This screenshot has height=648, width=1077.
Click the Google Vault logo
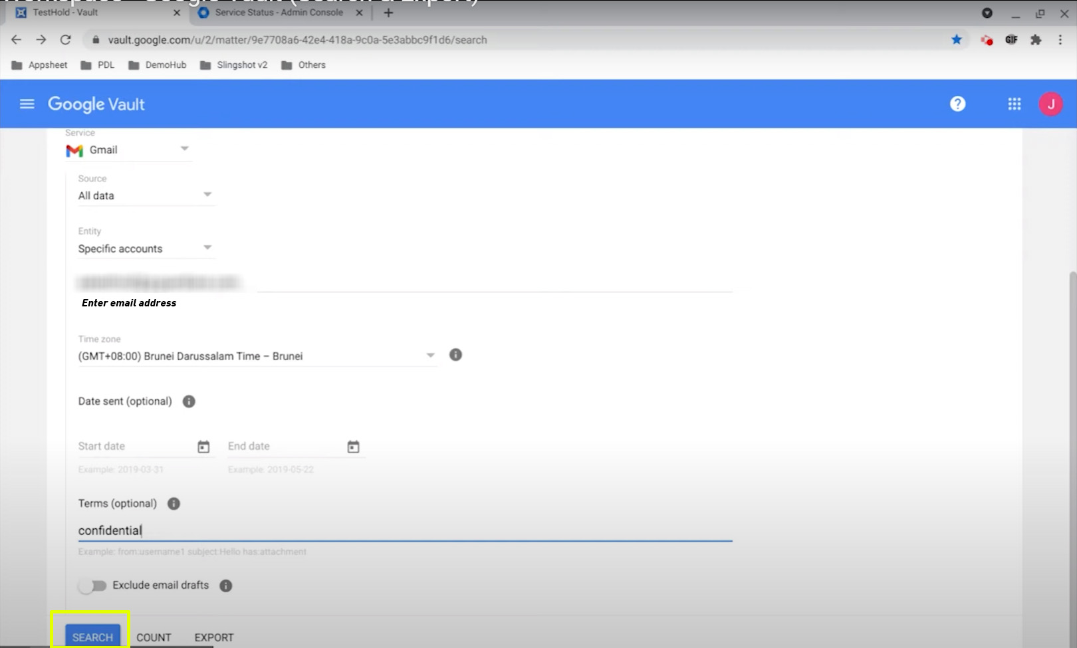click(96, 104)
